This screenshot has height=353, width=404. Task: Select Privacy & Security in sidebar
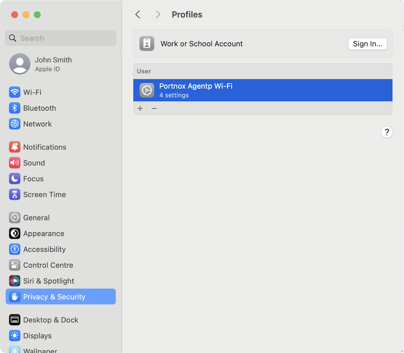61,297
